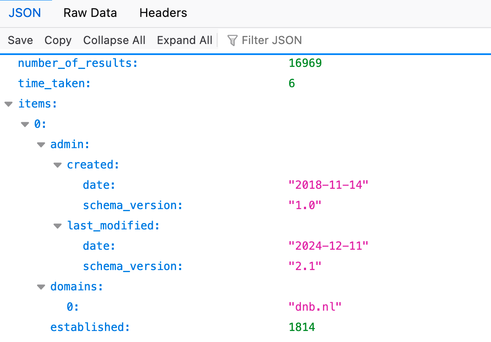Image resolution: width=491 pixels, height=342 pixels.
Task: Select the JSON tab
Action: (25, 13)
